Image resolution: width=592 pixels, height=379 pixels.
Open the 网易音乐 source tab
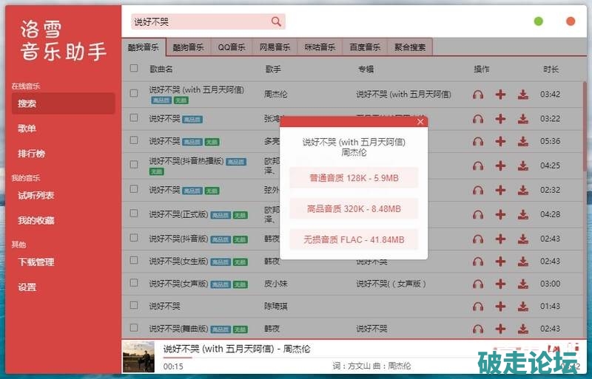tap(275, 47)
